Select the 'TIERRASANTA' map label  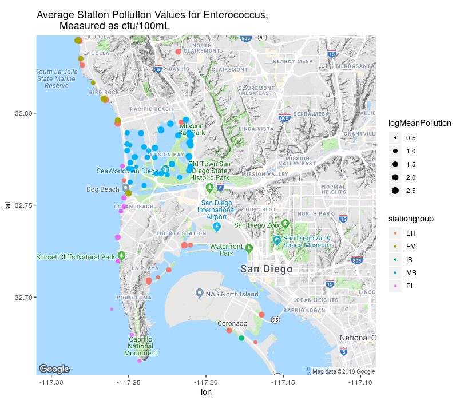click(355, 66)
